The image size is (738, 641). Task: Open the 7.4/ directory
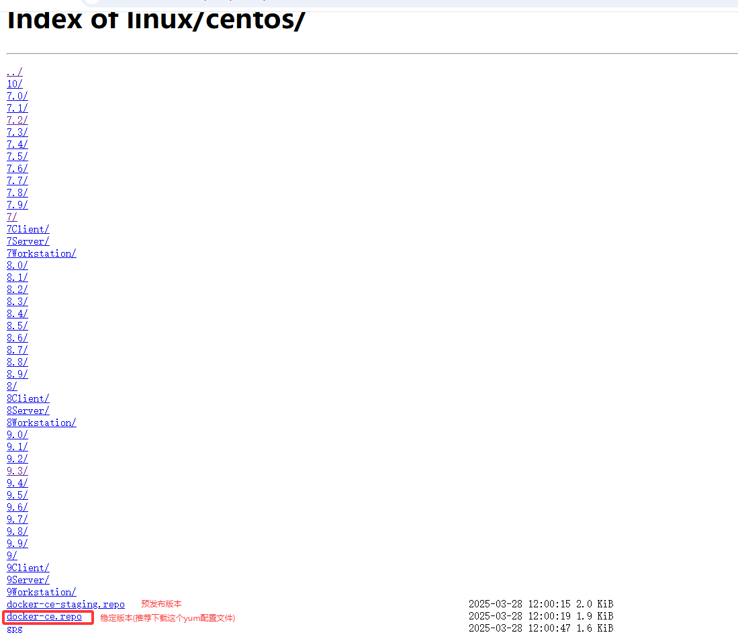tap(17, 144)
